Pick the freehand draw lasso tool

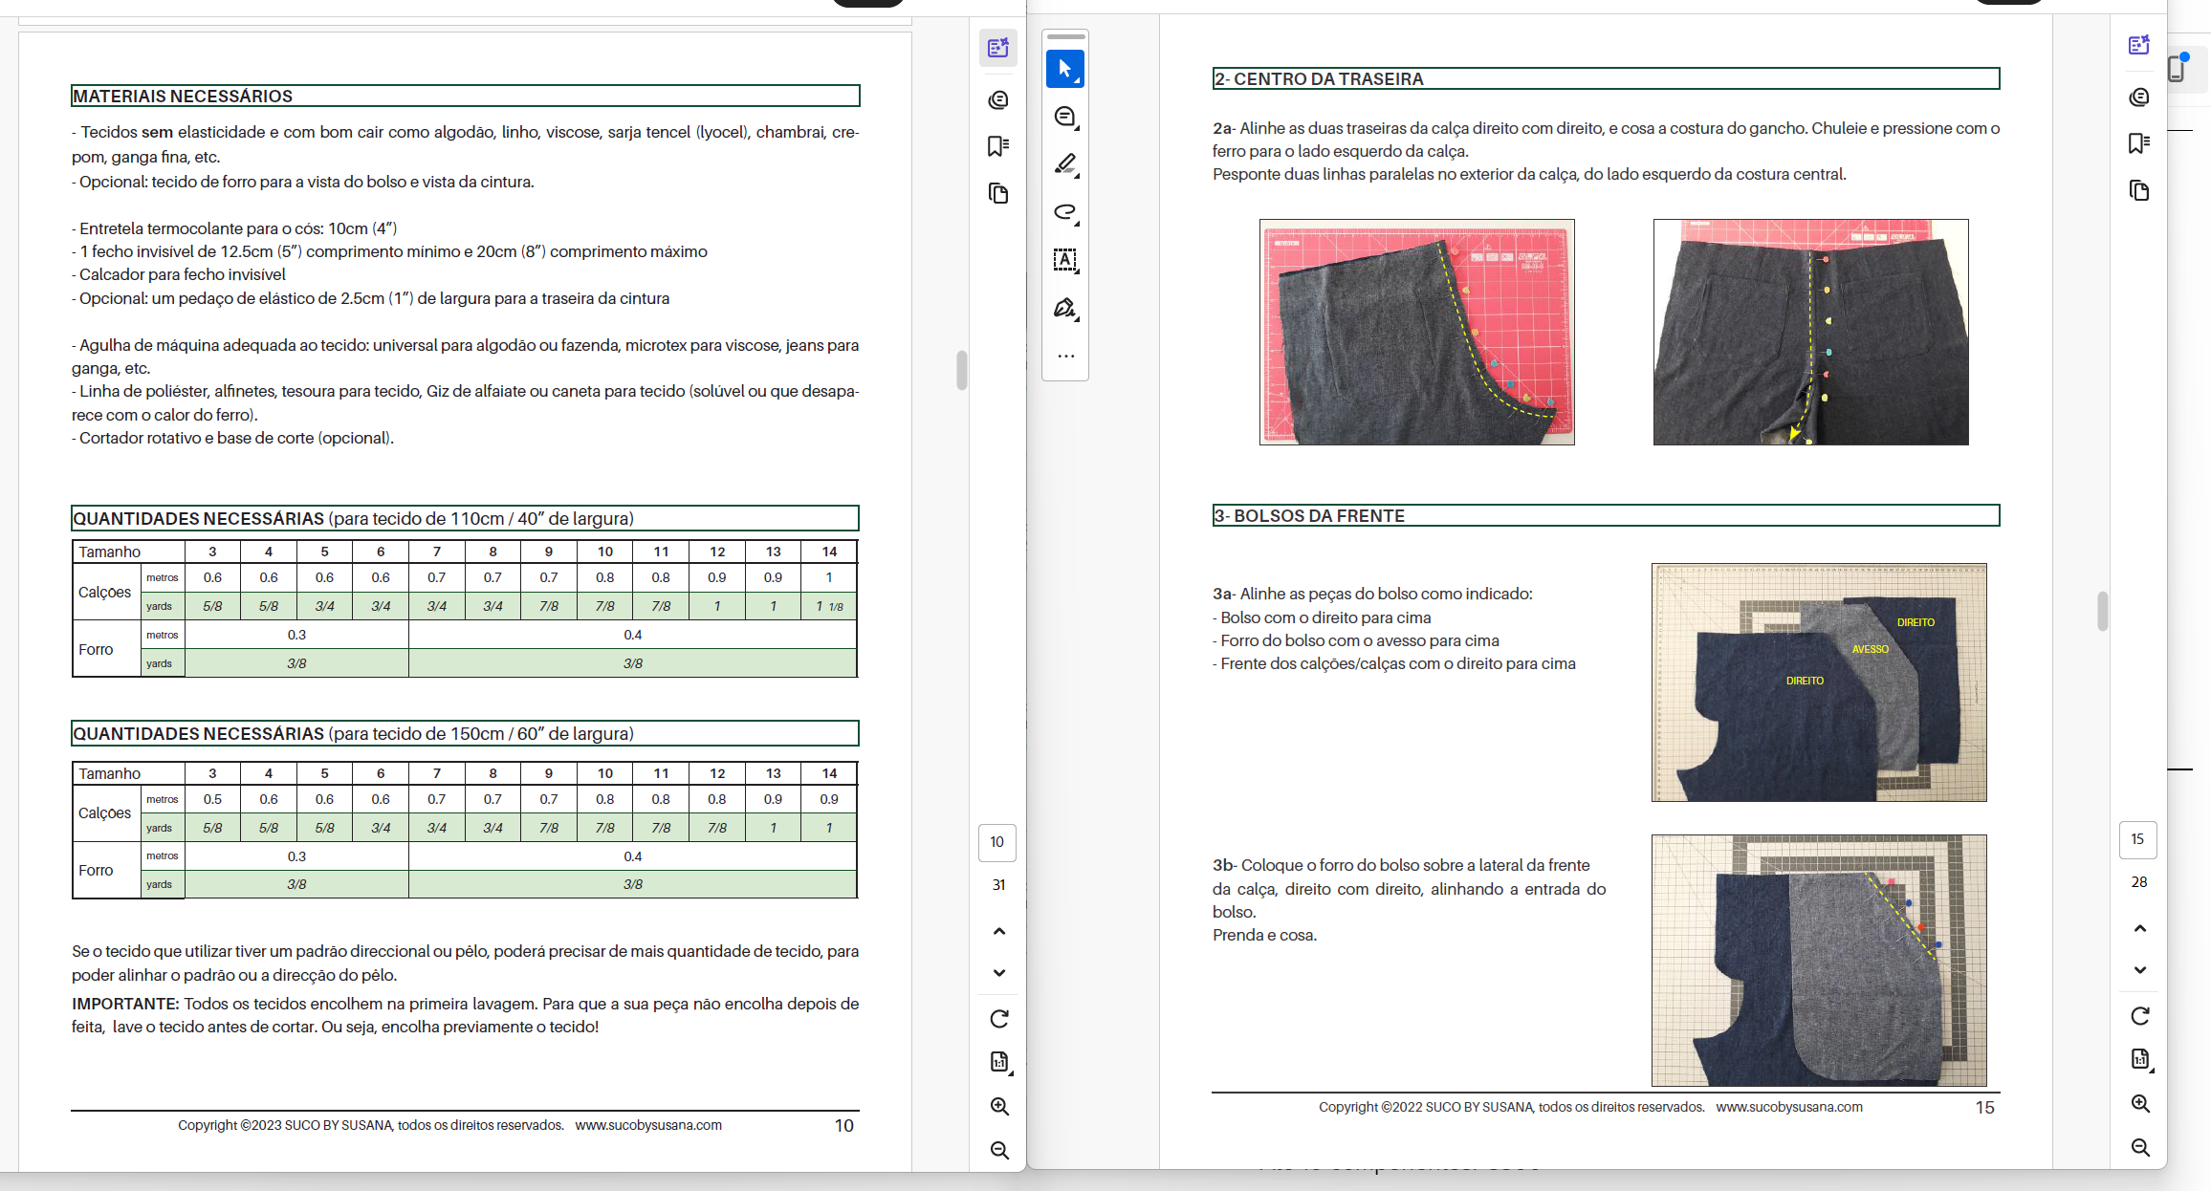[x=1064, y=212]
